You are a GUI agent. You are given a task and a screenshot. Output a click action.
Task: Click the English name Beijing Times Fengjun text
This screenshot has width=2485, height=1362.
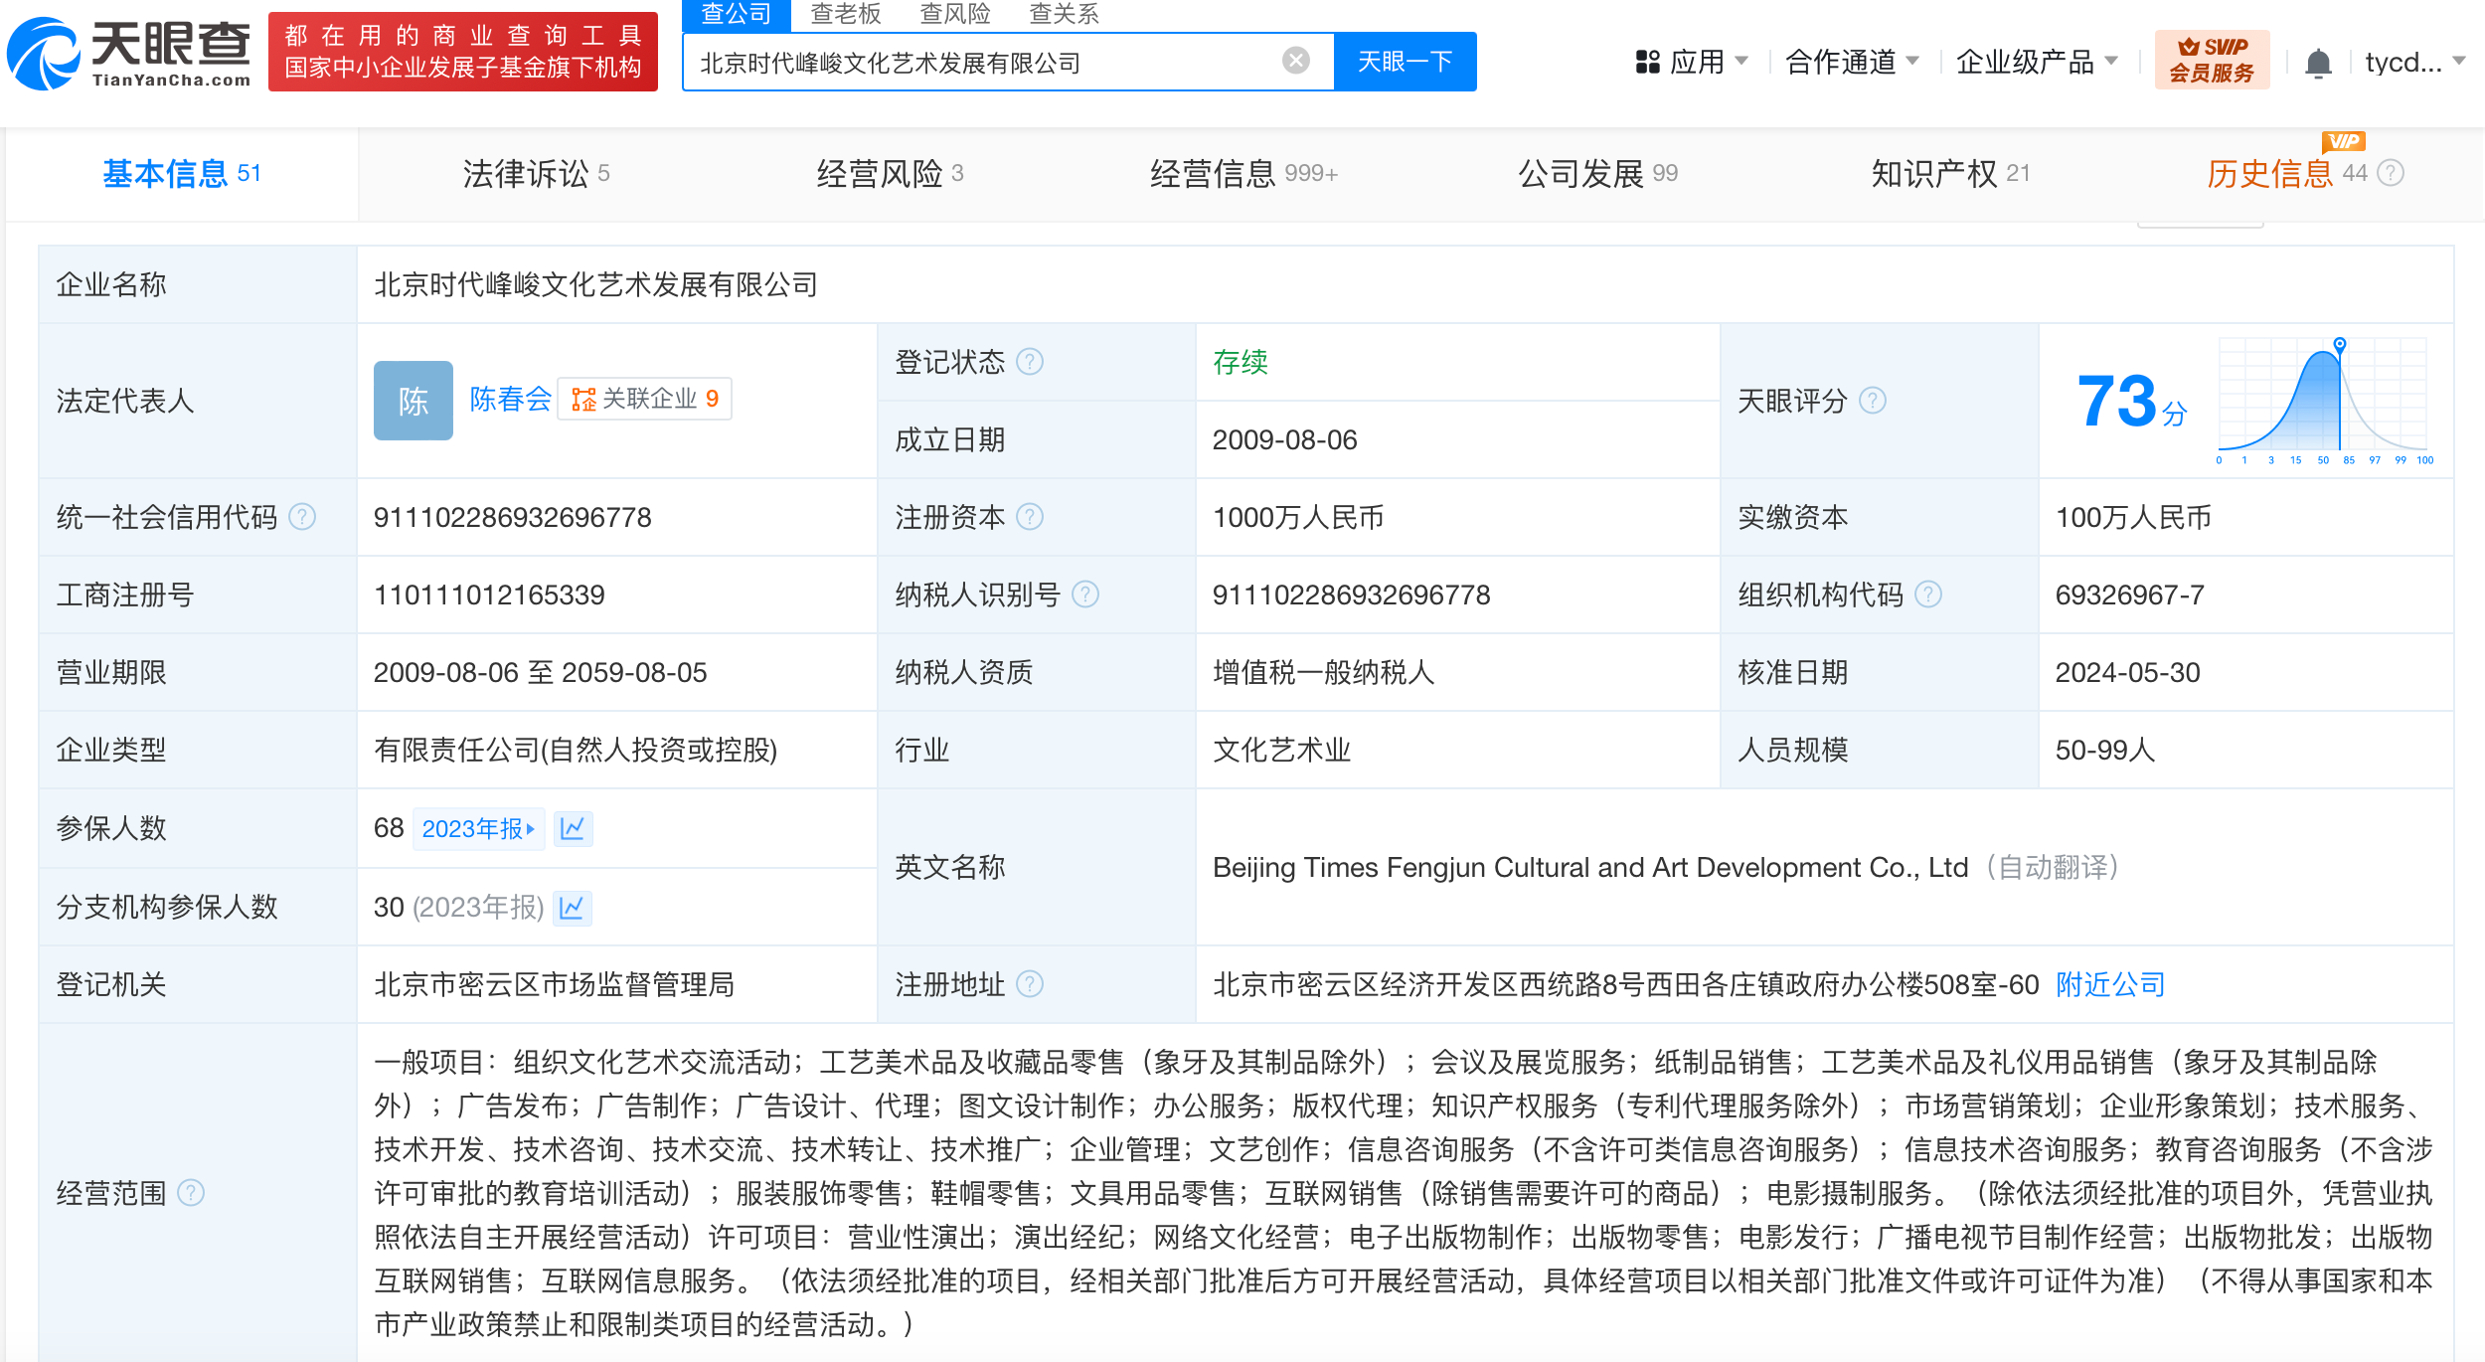1590,867
